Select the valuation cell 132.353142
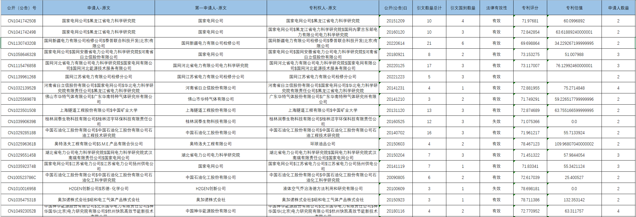Image resolution: width=636 pixels, height=217 pixels. pos(574,200)
